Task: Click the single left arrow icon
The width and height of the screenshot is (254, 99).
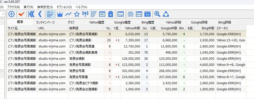Action: [x=40, y=14]
